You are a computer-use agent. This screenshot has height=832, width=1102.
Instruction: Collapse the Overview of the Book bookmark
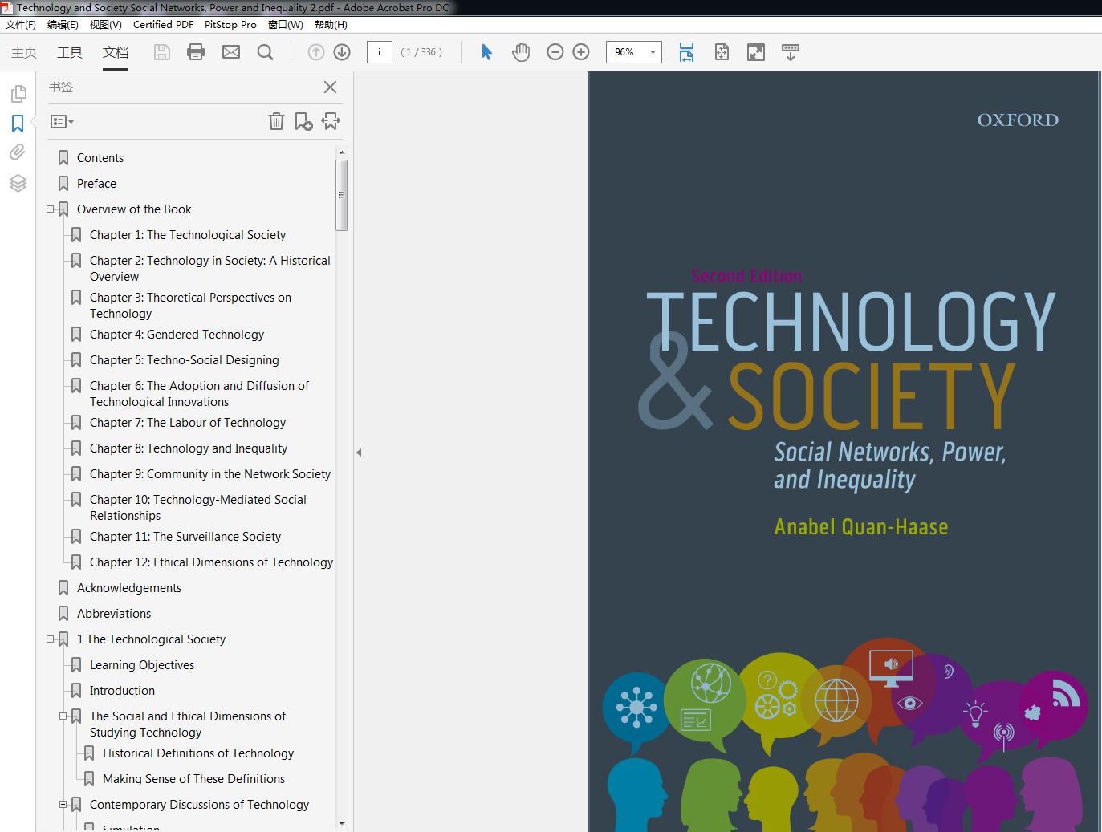click(x=51, y=209)
